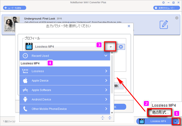The height and width of the screenshot is (126, 182).
Task: Click the clock icon beside Recent Used
Action: coord(25,56)
